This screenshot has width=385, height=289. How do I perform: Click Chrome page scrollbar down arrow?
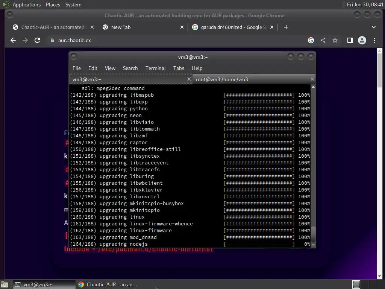pos(380,276)
